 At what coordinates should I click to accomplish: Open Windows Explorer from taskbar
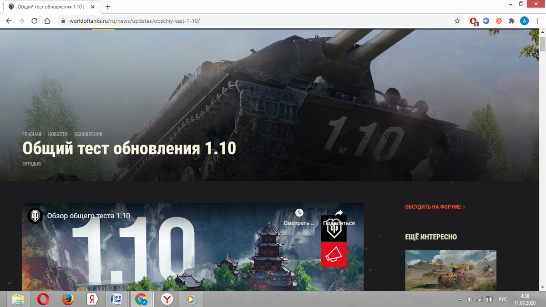pos(19,299)
